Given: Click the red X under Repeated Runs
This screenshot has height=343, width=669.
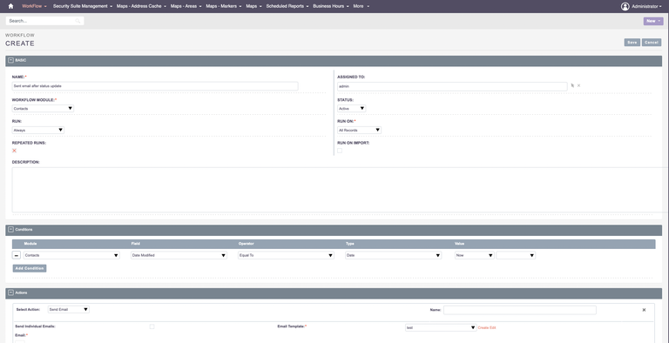Looking at the screenshot, I should pyautogui.click(x=14, y=151).
